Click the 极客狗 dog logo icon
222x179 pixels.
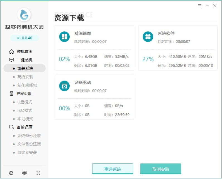[x=24, y=15]
